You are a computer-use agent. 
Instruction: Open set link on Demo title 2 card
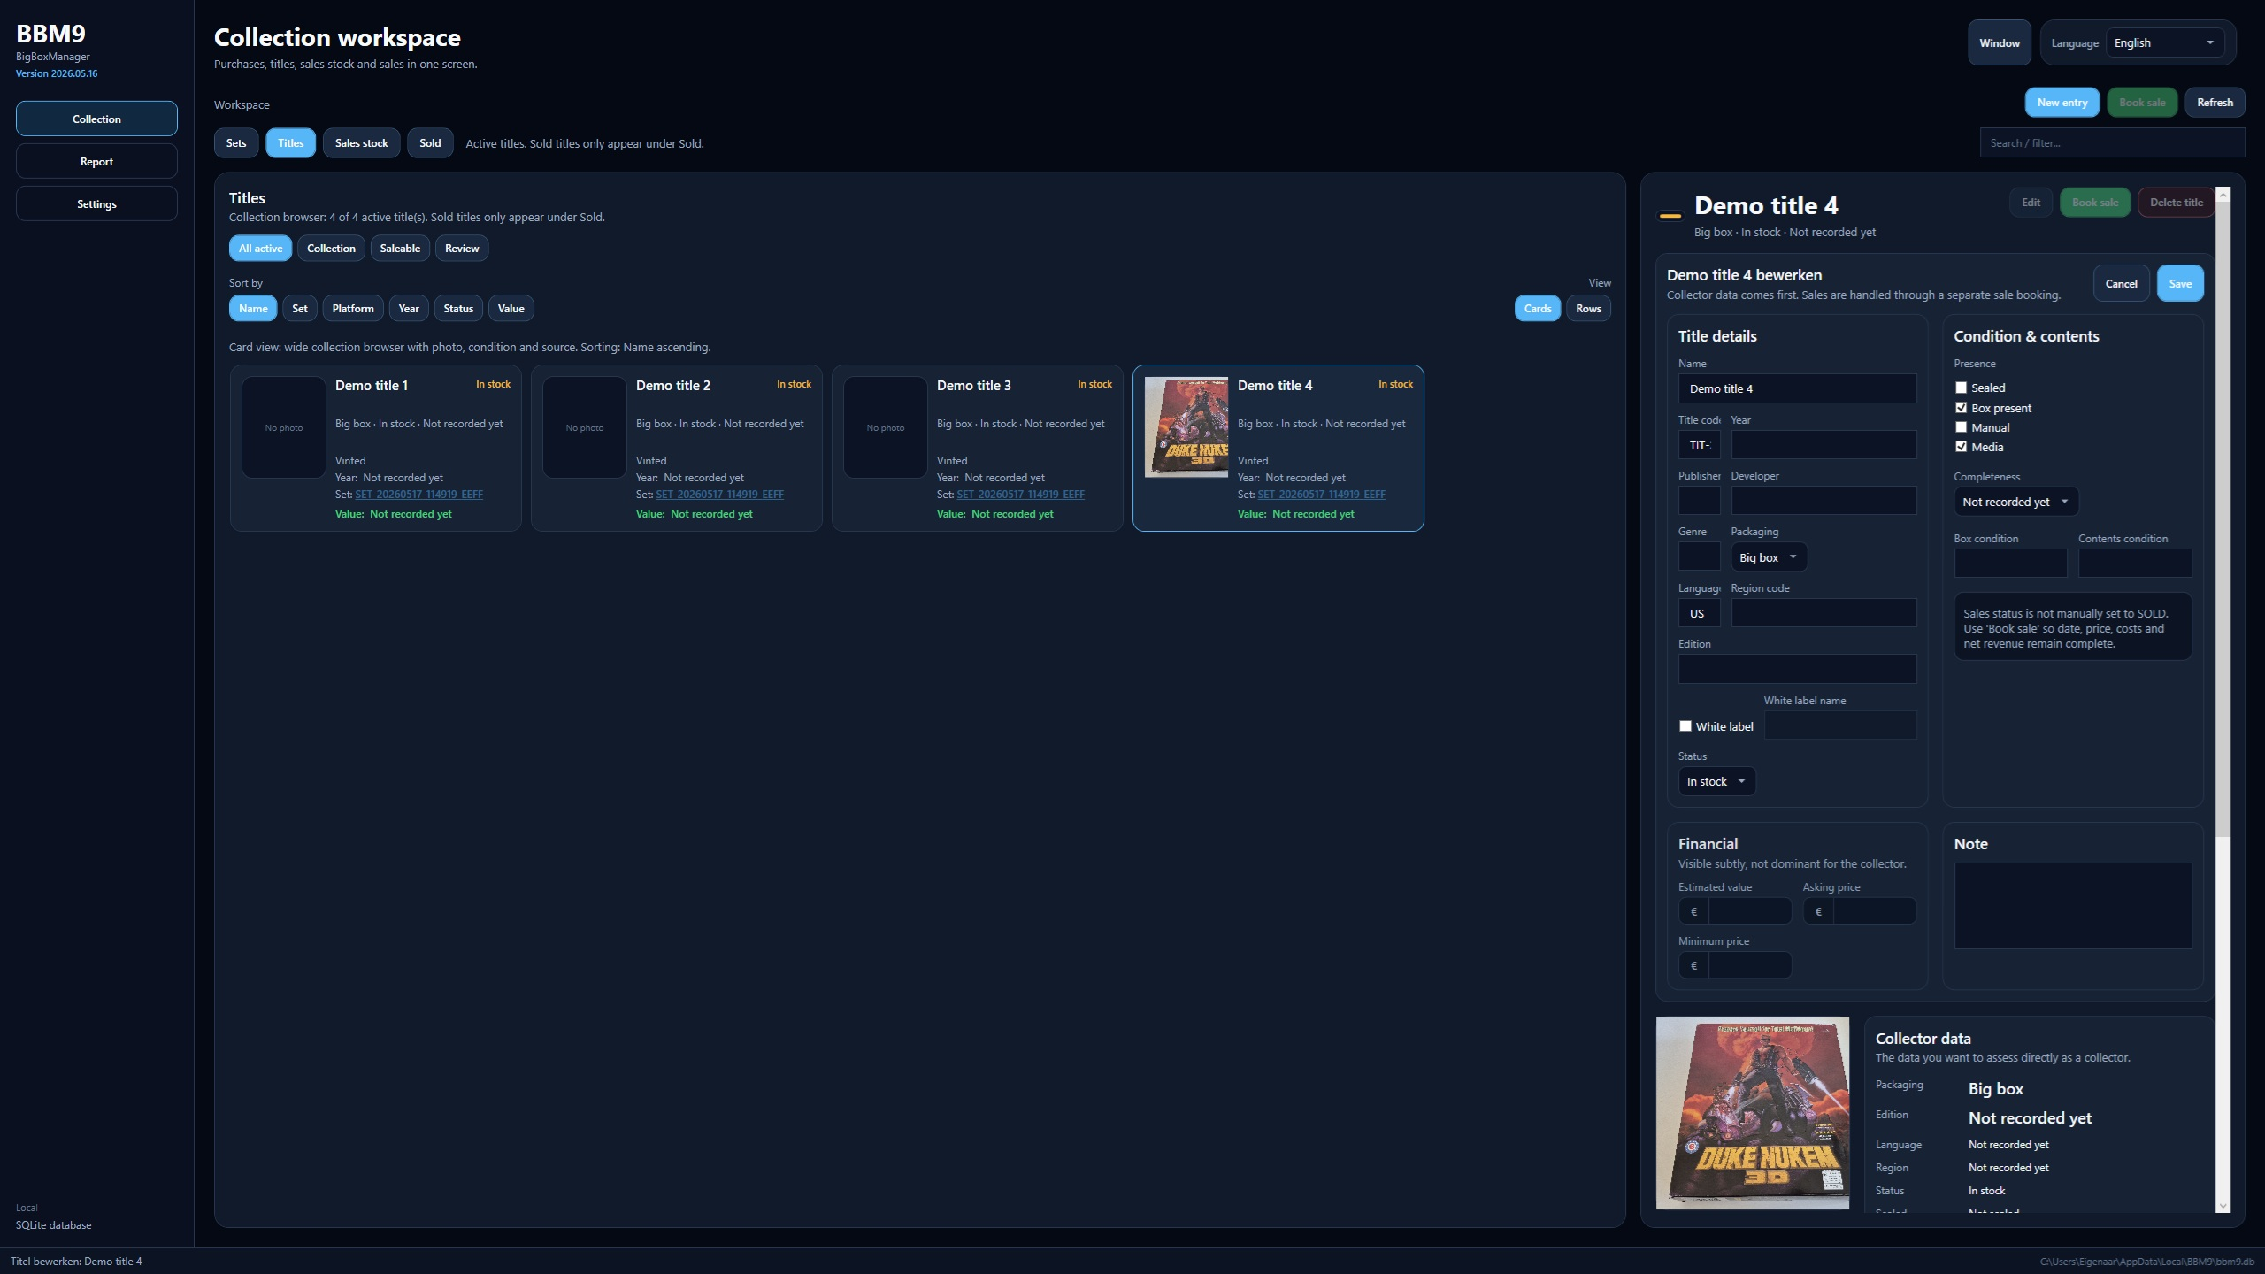(x=719, y=495)
